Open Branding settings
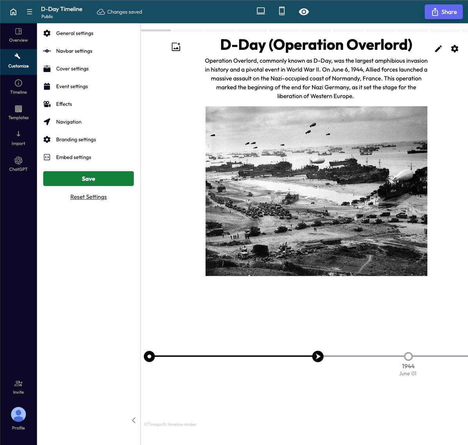Viewport: 468px width, 445px height. coord(76,139)
